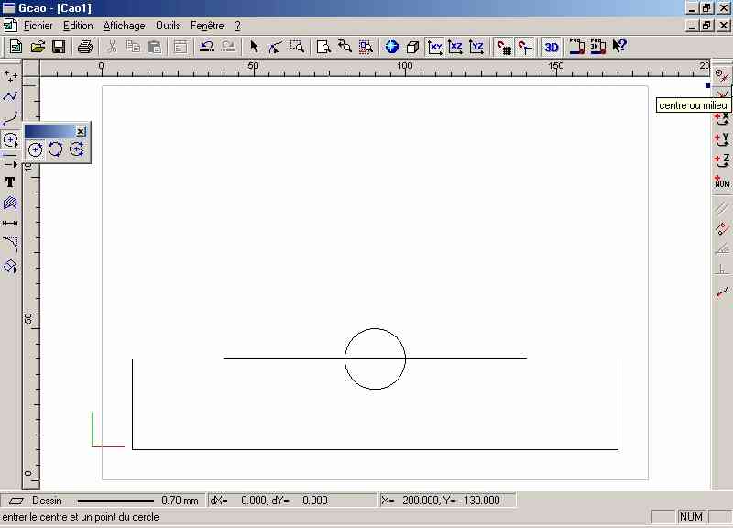Expand the circle tool flyout
Image resolution: width=733 pixels, height=528 pixels.
point(11,139)
